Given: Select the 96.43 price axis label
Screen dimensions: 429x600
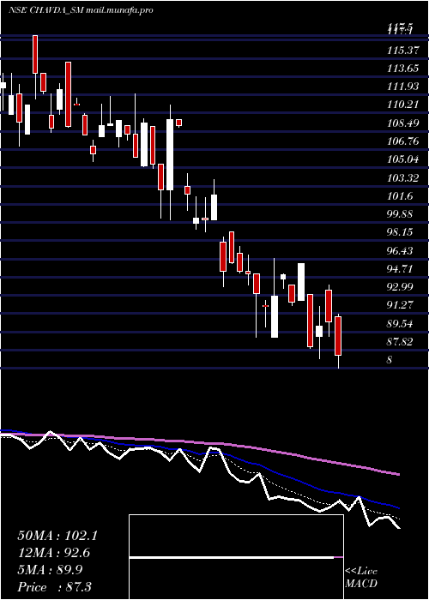Looking at the screenshot, I should click(400, 250).
